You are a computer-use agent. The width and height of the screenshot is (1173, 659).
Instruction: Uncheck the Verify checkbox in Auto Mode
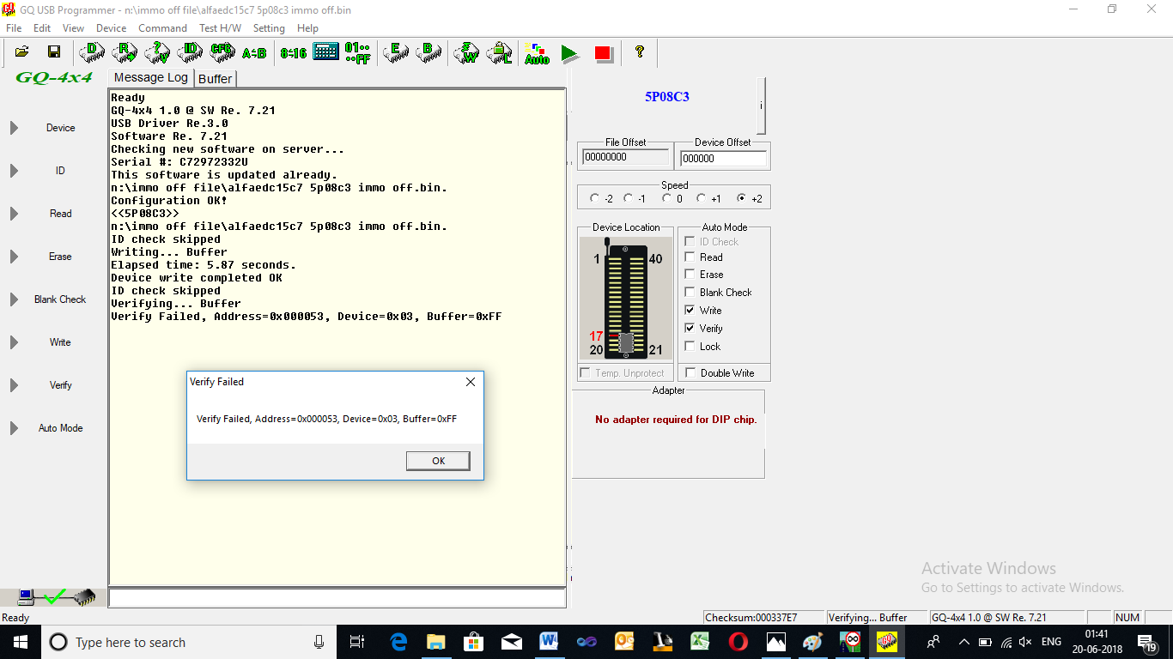point(690,329)
